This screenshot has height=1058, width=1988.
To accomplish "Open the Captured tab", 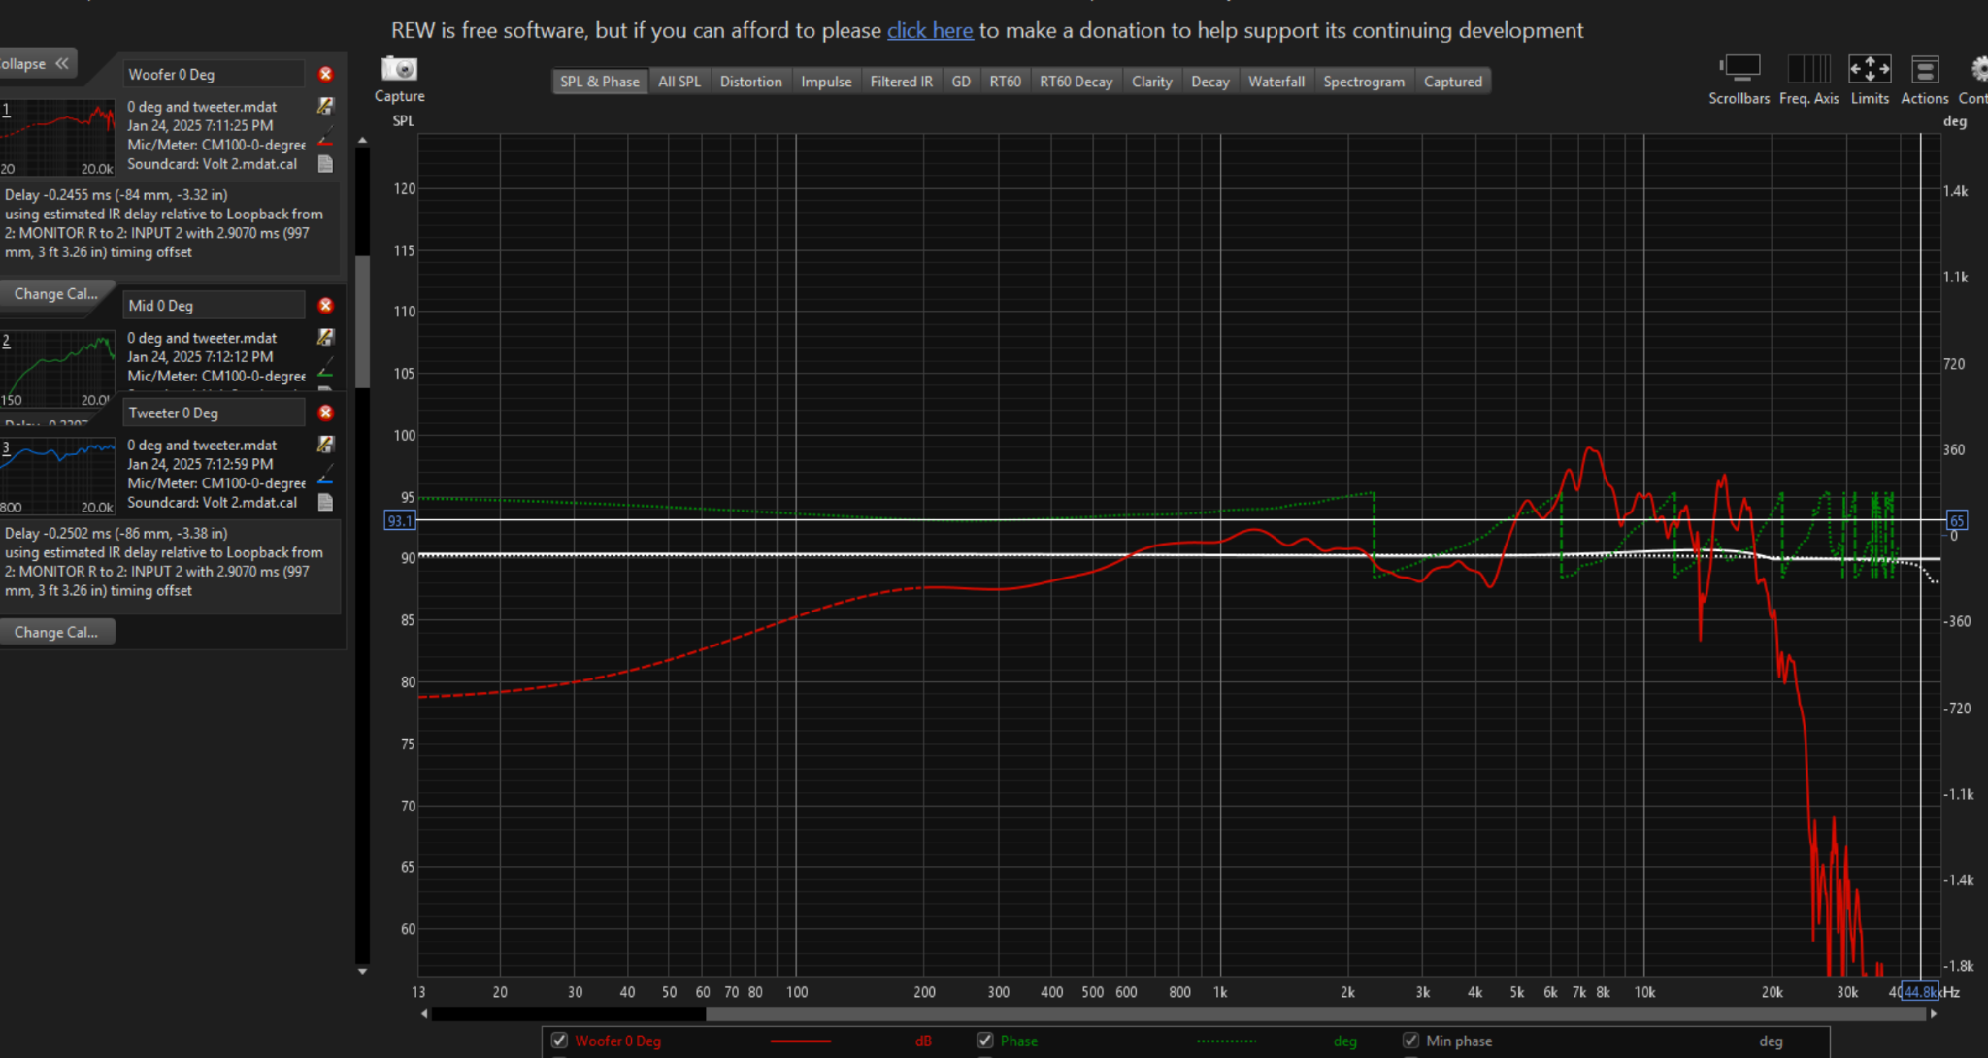I will coord(1453,82).
